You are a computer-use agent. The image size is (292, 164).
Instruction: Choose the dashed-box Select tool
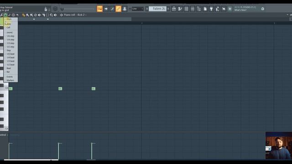coord(47,15)
